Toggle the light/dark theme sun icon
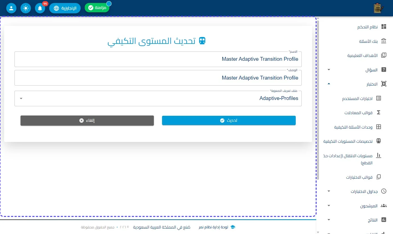The image size is (393, 234). pyautogui.click(x=26, y=8)
